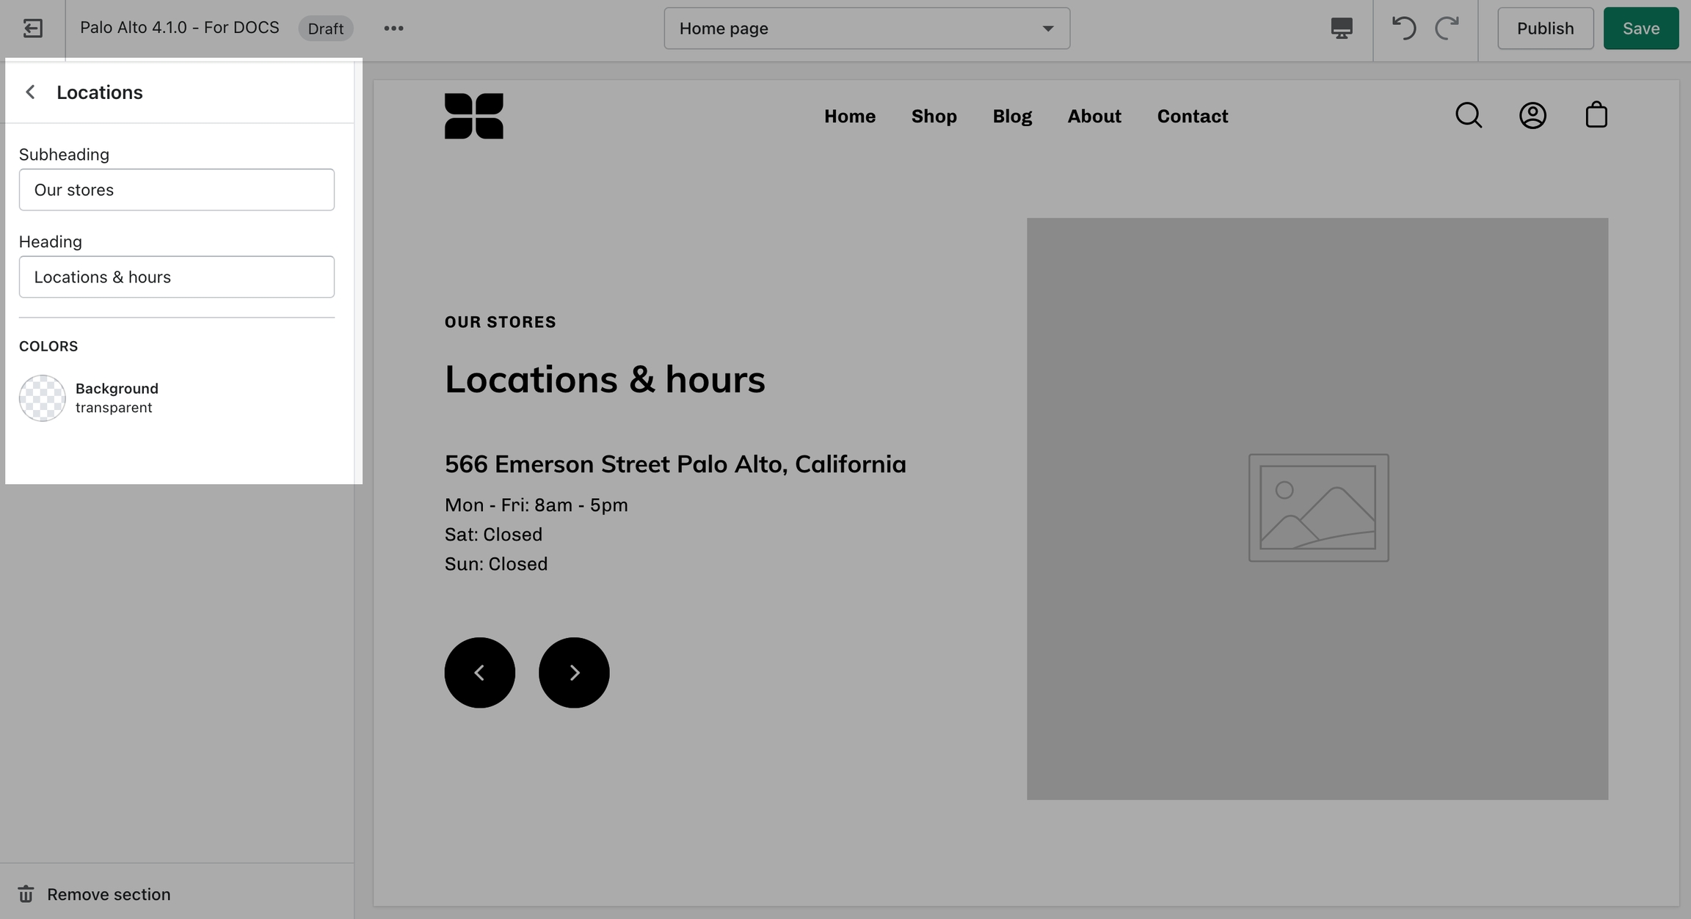
Task: Open the shopping bag cart icon
Action: (x=1596, y=115)
